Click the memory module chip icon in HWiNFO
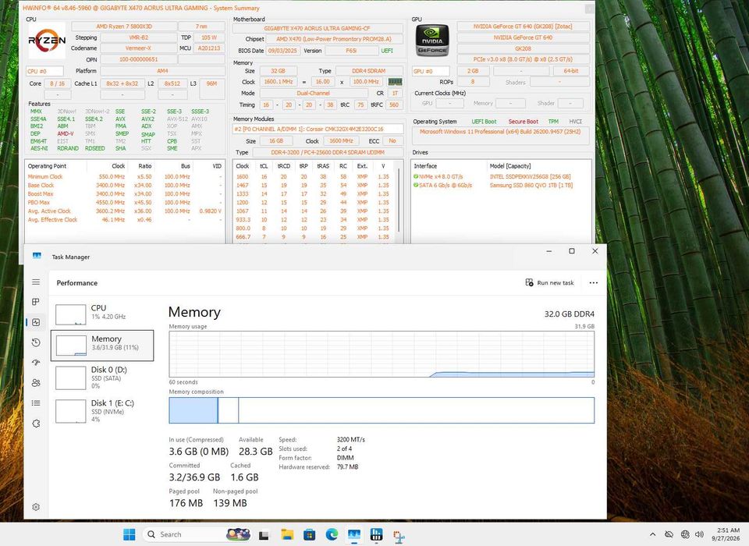 point(395,82)
